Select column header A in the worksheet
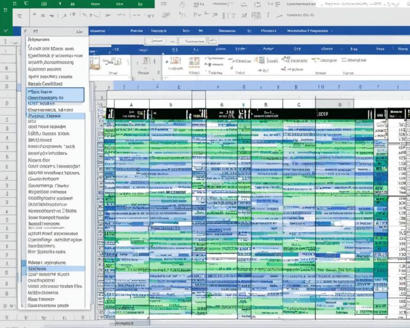410x328 pixels. pos(131,105)
